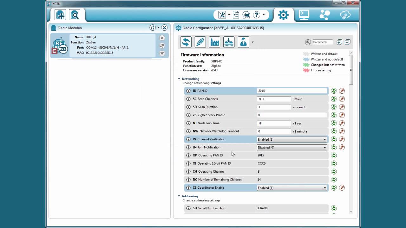Collapse all sections minus icon
The width and height of the screenshot is (406, 228).
(347, 42)
